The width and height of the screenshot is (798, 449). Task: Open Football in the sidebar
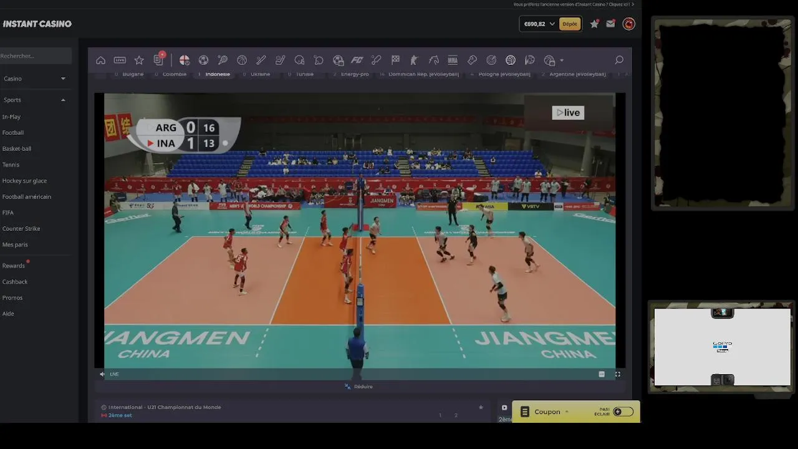click(13, 133)
